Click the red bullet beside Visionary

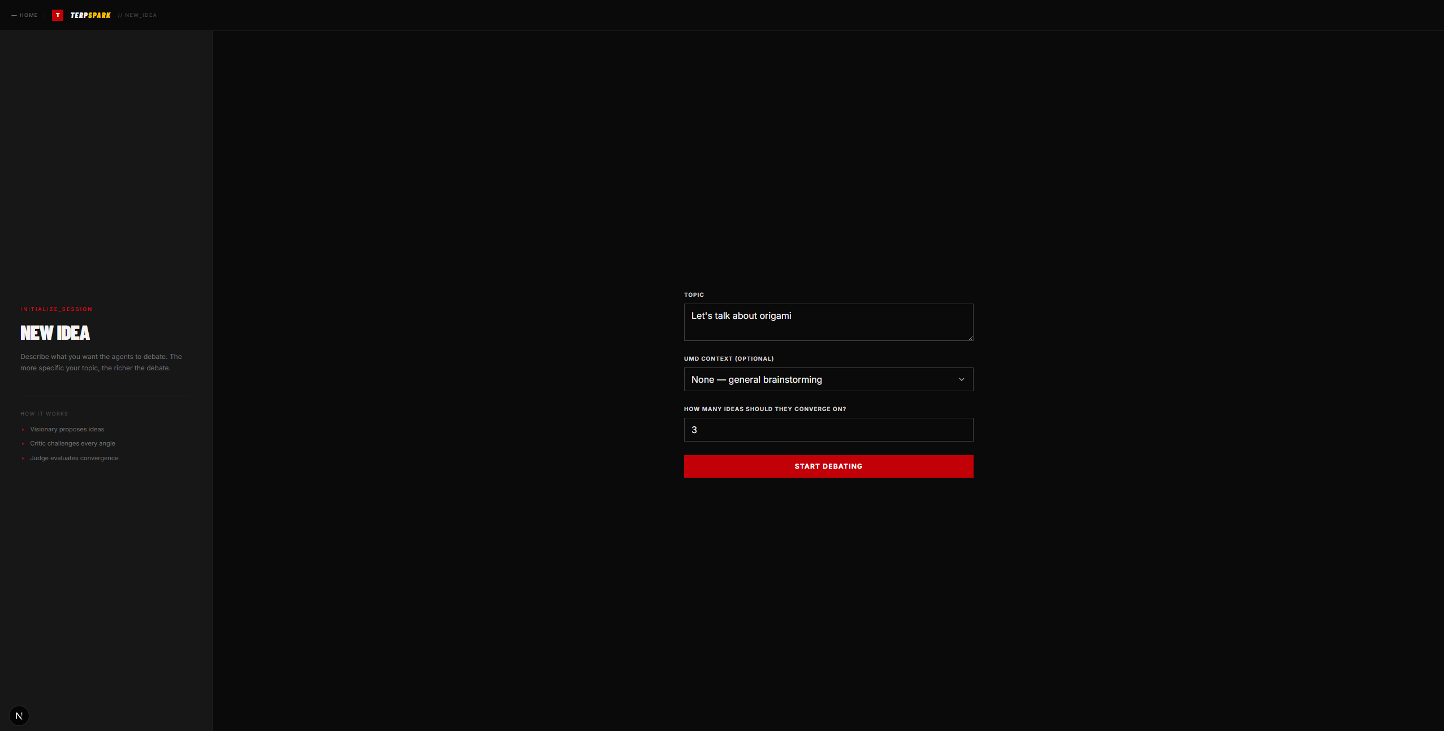(23, 430)
